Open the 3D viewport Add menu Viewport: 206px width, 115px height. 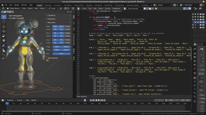click(x=36, y=9)
